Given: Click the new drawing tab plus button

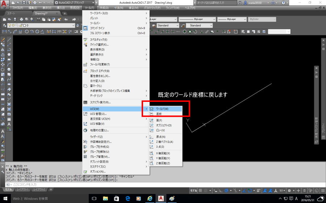Looking at the screenshot, I should click(x=65, y=13).
